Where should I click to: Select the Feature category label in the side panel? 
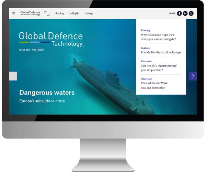point(145,48)
